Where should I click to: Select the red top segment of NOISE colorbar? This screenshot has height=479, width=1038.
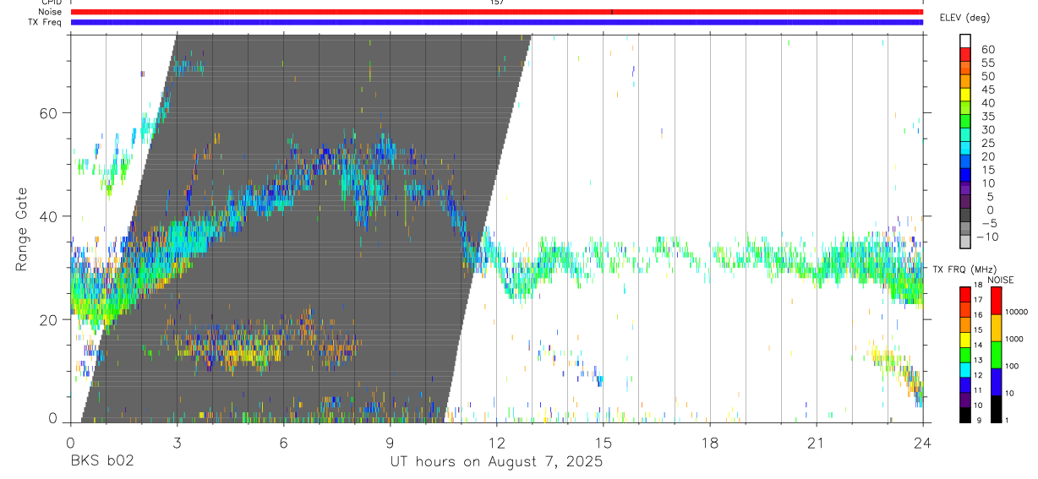[x=997, y=300]
